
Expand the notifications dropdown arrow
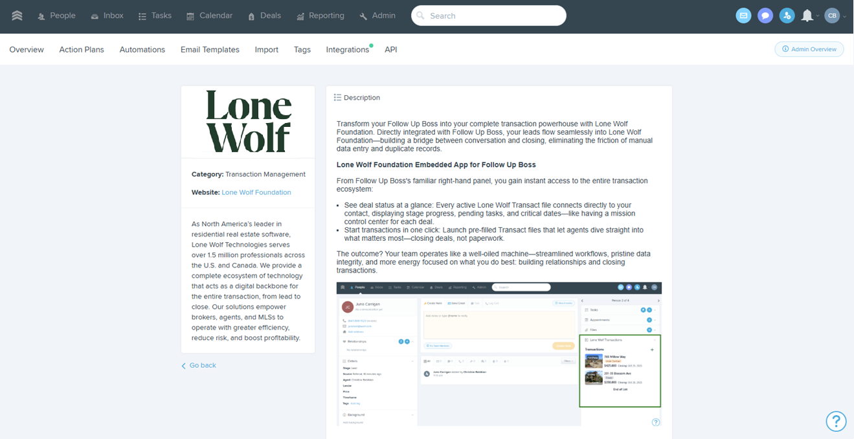click(x=818, y=16)
